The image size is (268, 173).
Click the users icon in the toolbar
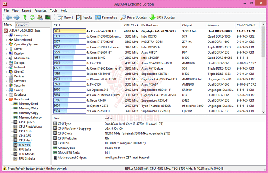(x=40, y=17)
